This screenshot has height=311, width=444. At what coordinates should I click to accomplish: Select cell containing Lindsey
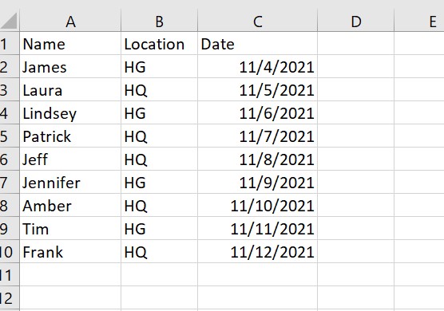(70, 112)
